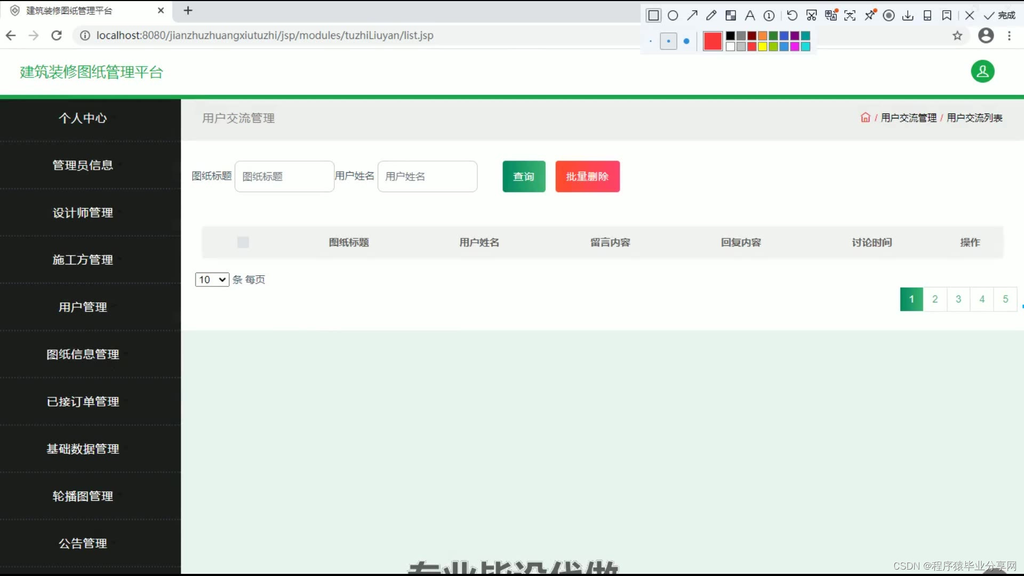Viewport: 1024px width, 576px height.
Task: Select the smallest brush size dot
Action: [651, 41]
